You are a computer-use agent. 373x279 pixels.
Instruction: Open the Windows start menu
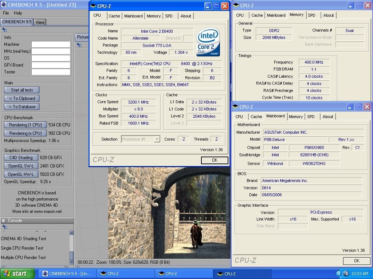pos(17,274)
